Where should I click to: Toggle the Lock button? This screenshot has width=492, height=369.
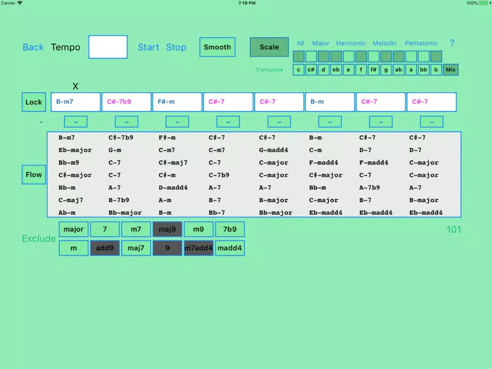[34, 102]
